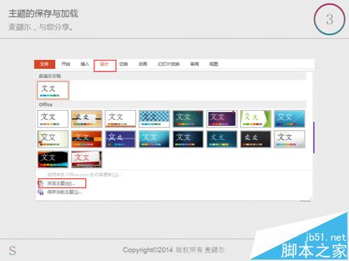
Task: Apply the plain white Office theme thumbnail
Action: (x=53, y=119)
